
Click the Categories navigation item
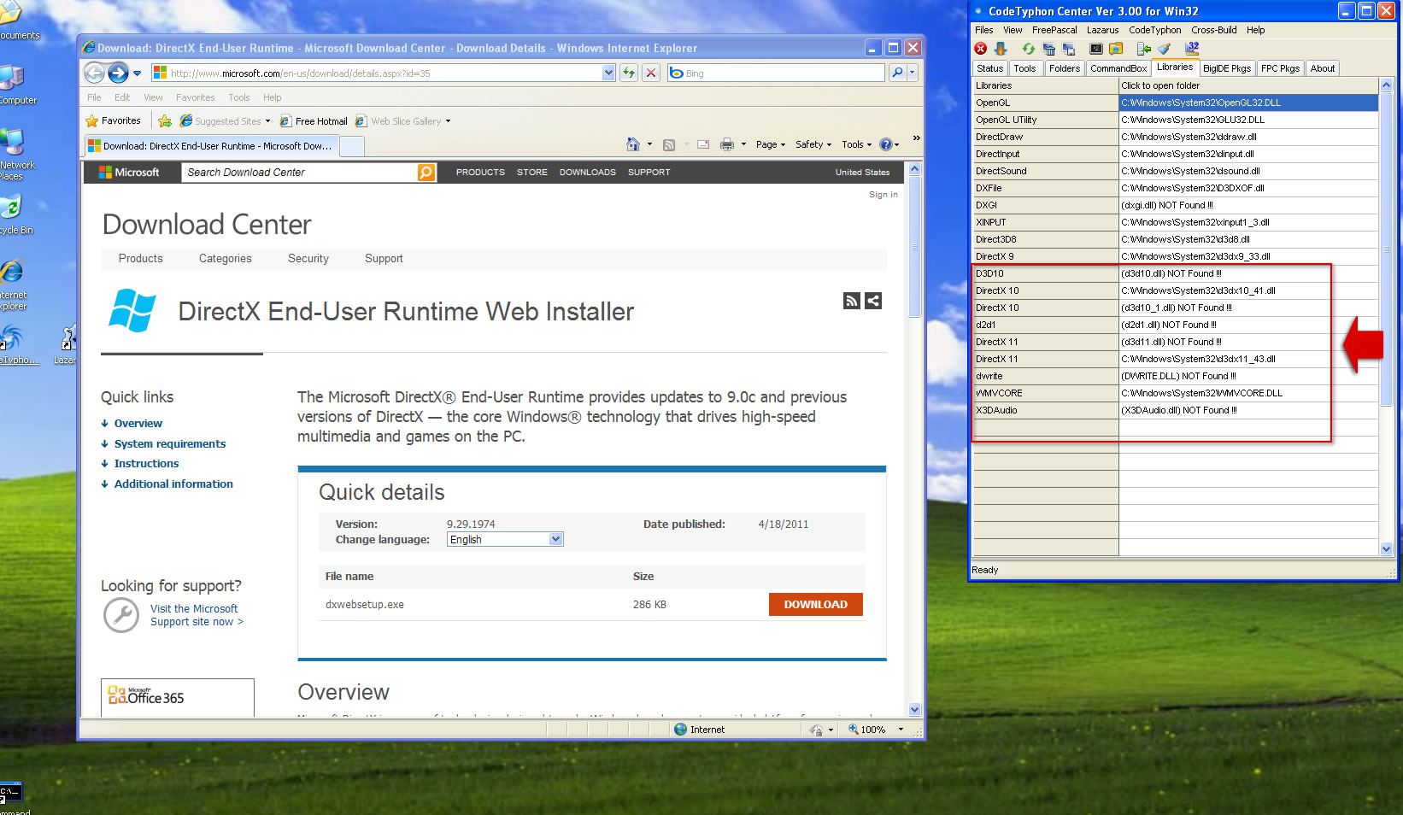point(225,258)
